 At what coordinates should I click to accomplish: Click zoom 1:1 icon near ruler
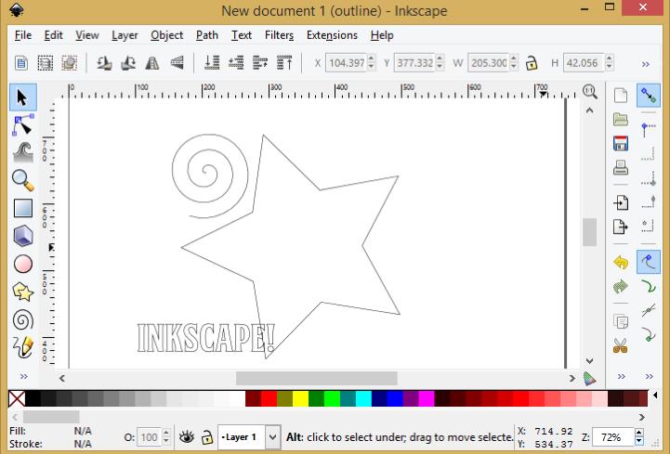click(590, 91)
